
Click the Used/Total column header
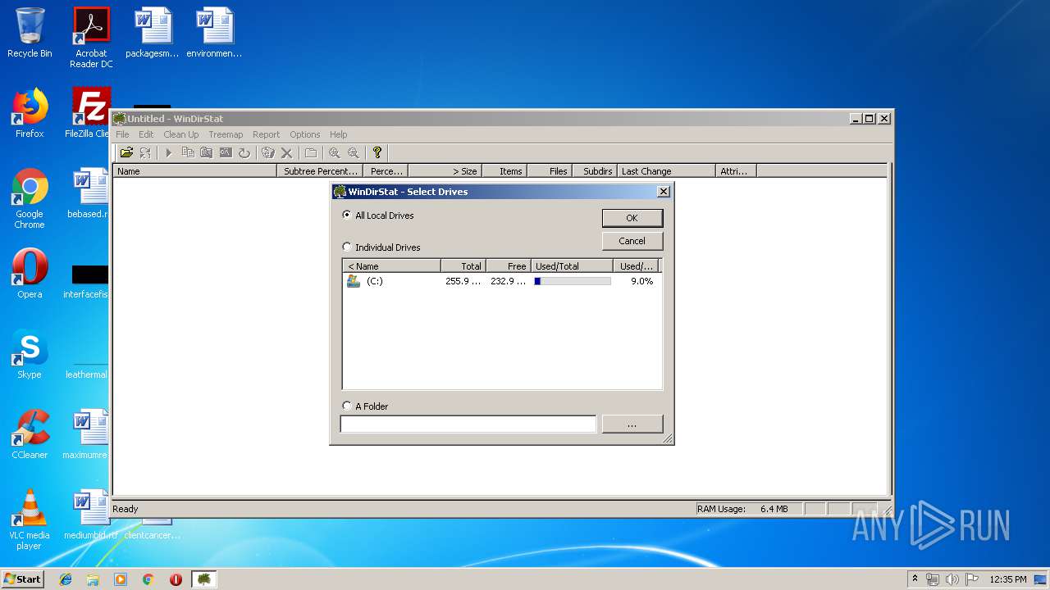click(572, 266)
